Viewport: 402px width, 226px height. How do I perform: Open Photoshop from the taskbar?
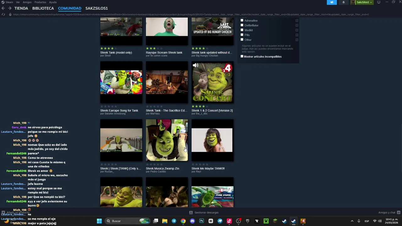(202, 221)
